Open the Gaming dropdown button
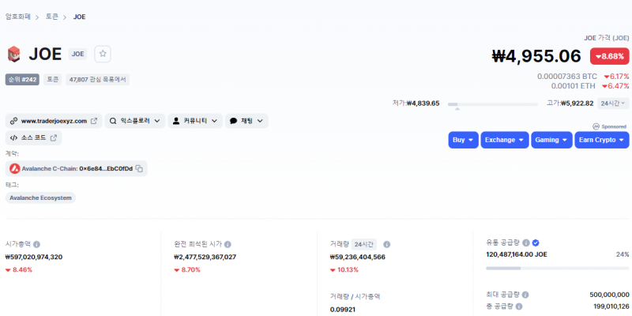 point(551,140)
